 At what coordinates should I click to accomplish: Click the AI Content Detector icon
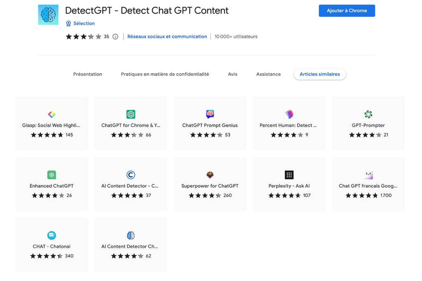pyautogui.click(x=131, y=175)
